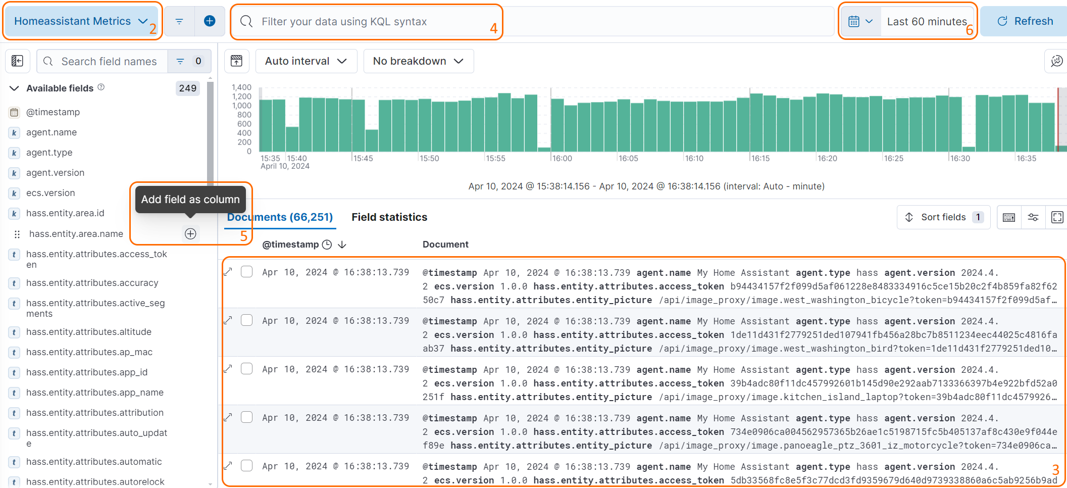
Task: Open the No breakdown dropdown
Action: pyautogui.click(x=418, y=61)
